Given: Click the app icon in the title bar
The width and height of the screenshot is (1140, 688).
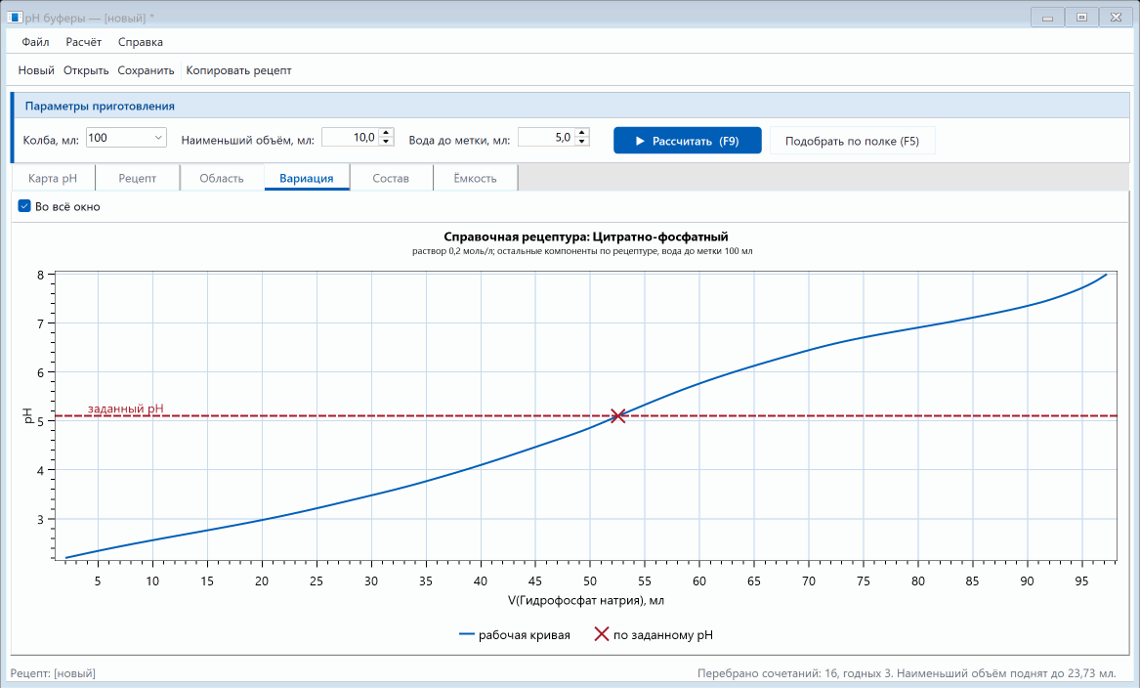Looking at the screenshot, I should [x=15, y=17].
